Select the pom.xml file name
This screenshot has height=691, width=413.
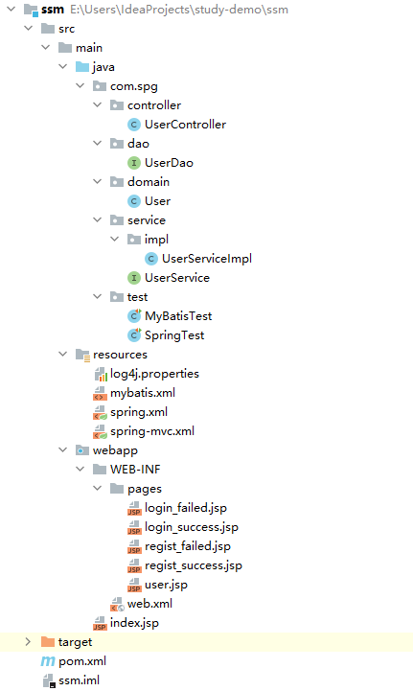tap(82, 661)
